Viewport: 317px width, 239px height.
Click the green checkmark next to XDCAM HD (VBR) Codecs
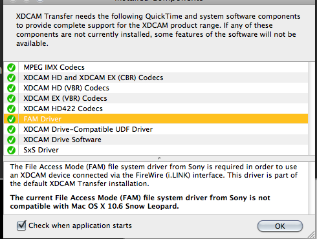coord(11,88)
